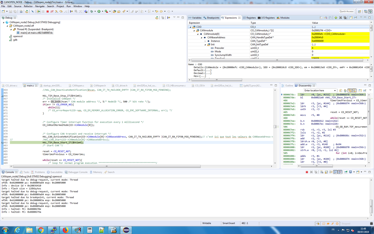This screenshot has width=374, height=234.
Task: Collapse Thread #1 in Debug view
Action: coord(11,29)
